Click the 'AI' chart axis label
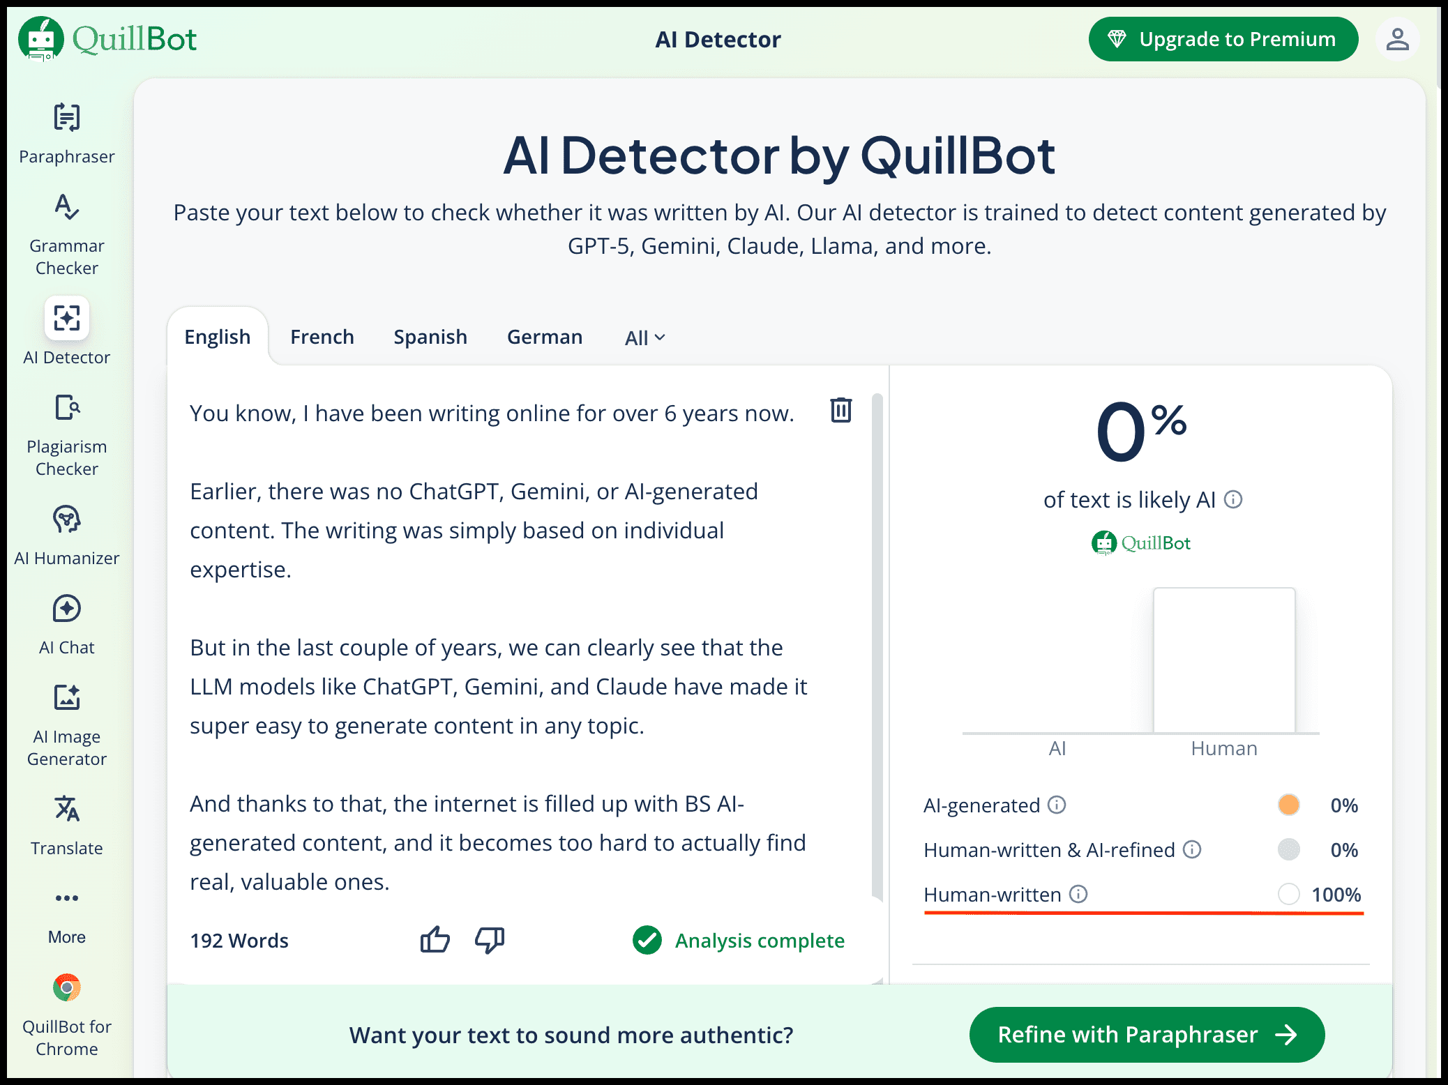Screen dimensions: 1448x1085 pyautogui.click(x=1057, y=748)
